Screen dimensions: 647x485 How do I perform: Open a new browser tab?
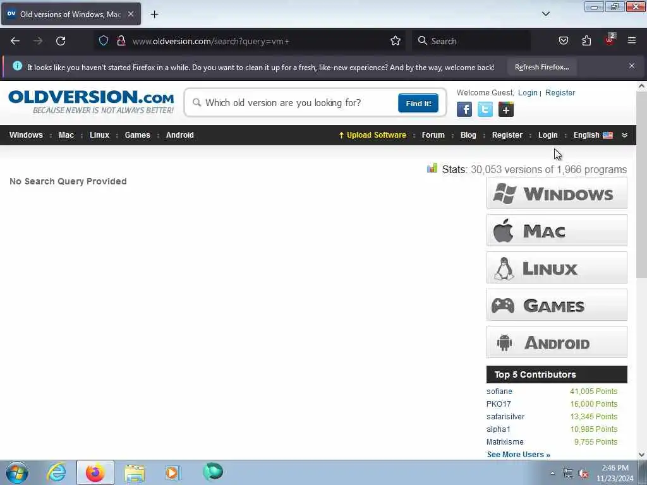(154, 15)
